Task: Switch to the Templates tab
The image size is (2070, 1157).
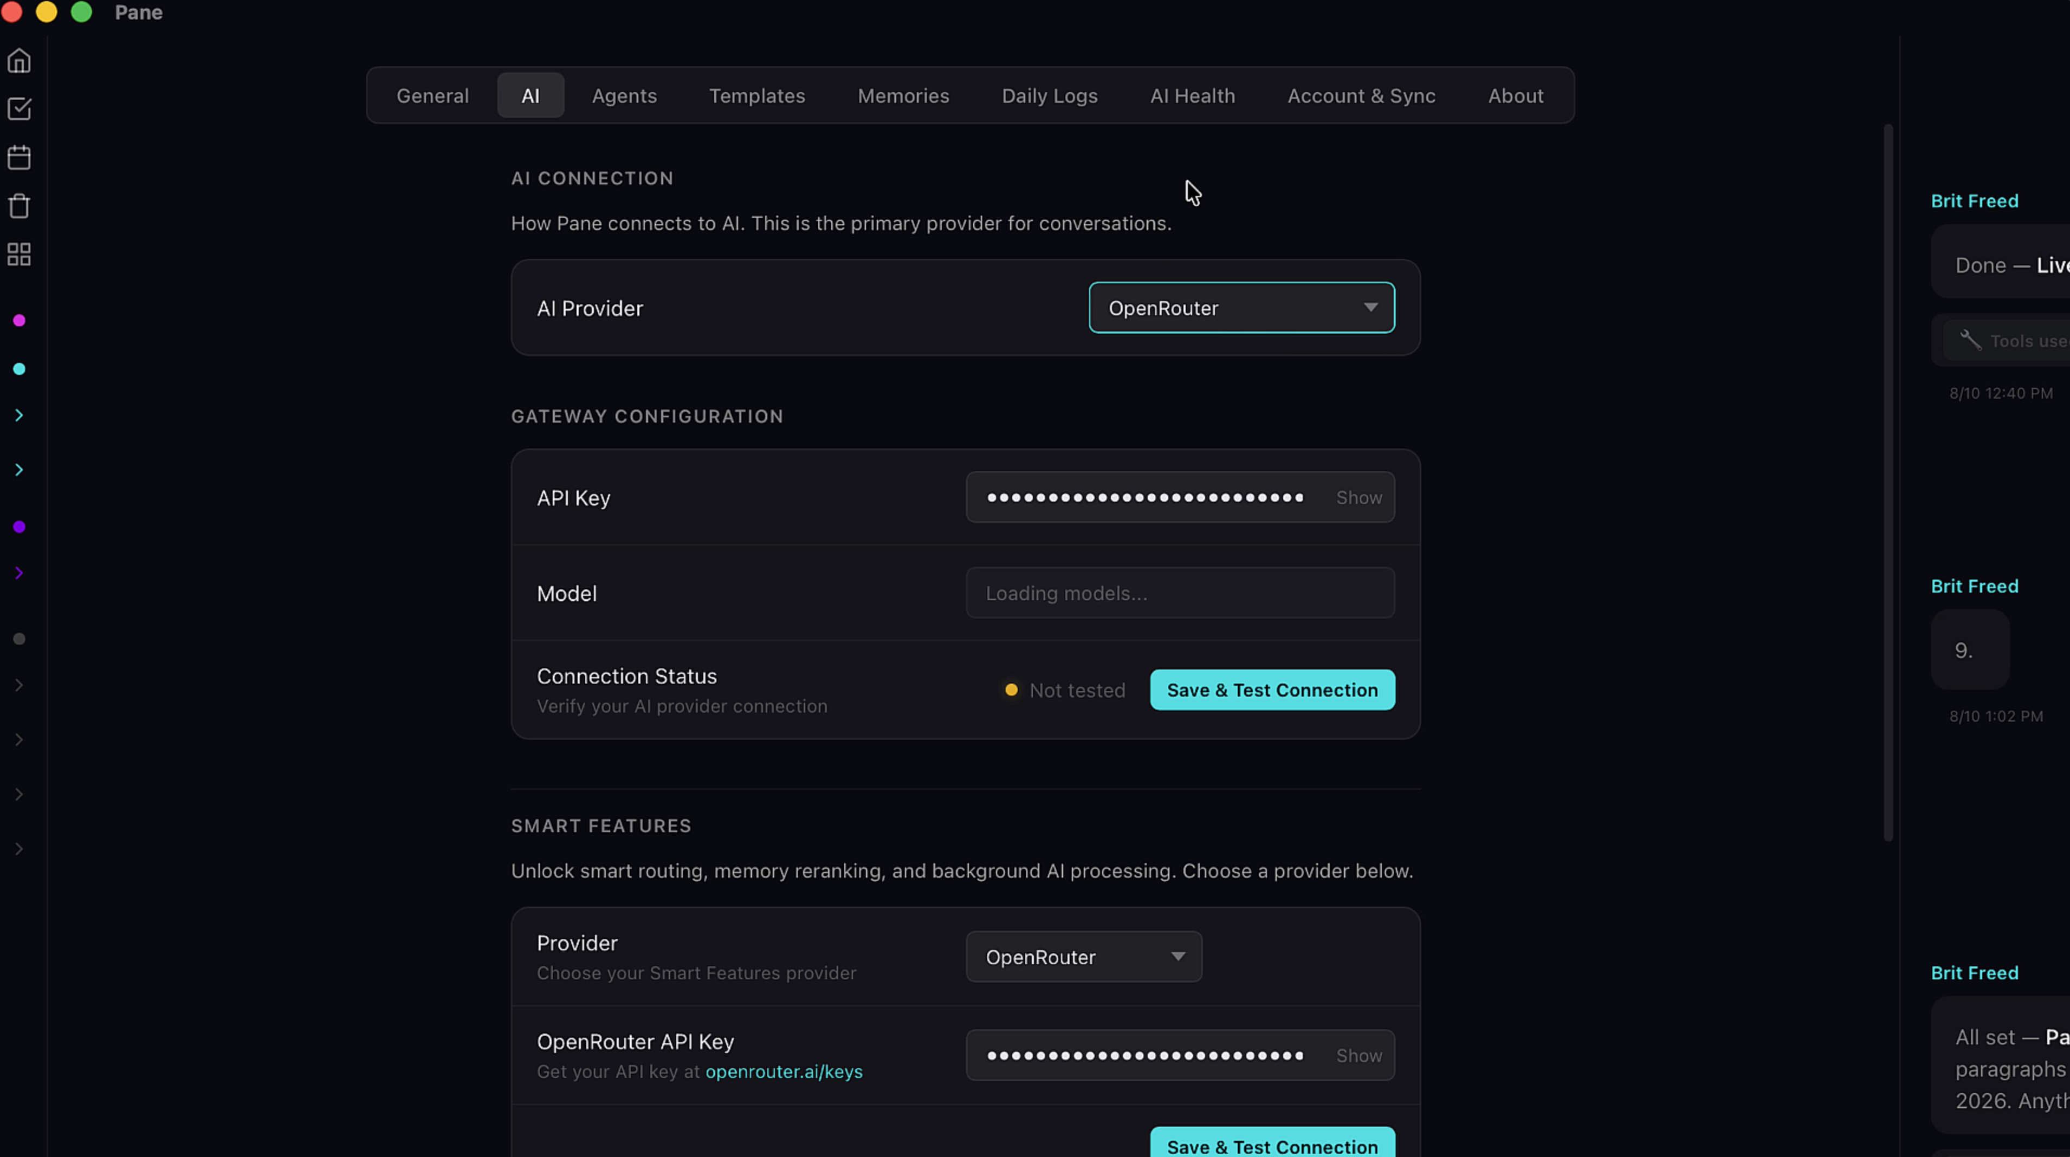Action: pyautogui.click(x=757, y=96)
